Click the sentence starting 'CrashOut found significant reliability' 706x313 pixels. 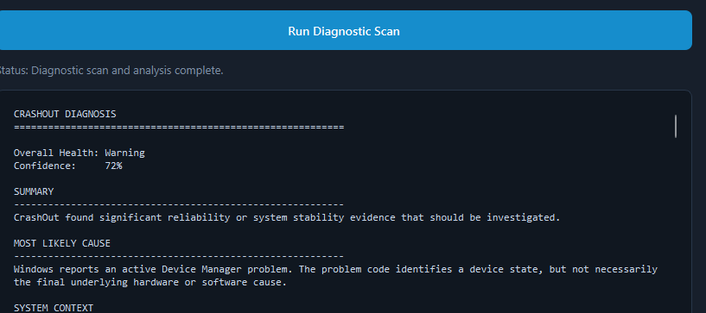coord(287,218)
